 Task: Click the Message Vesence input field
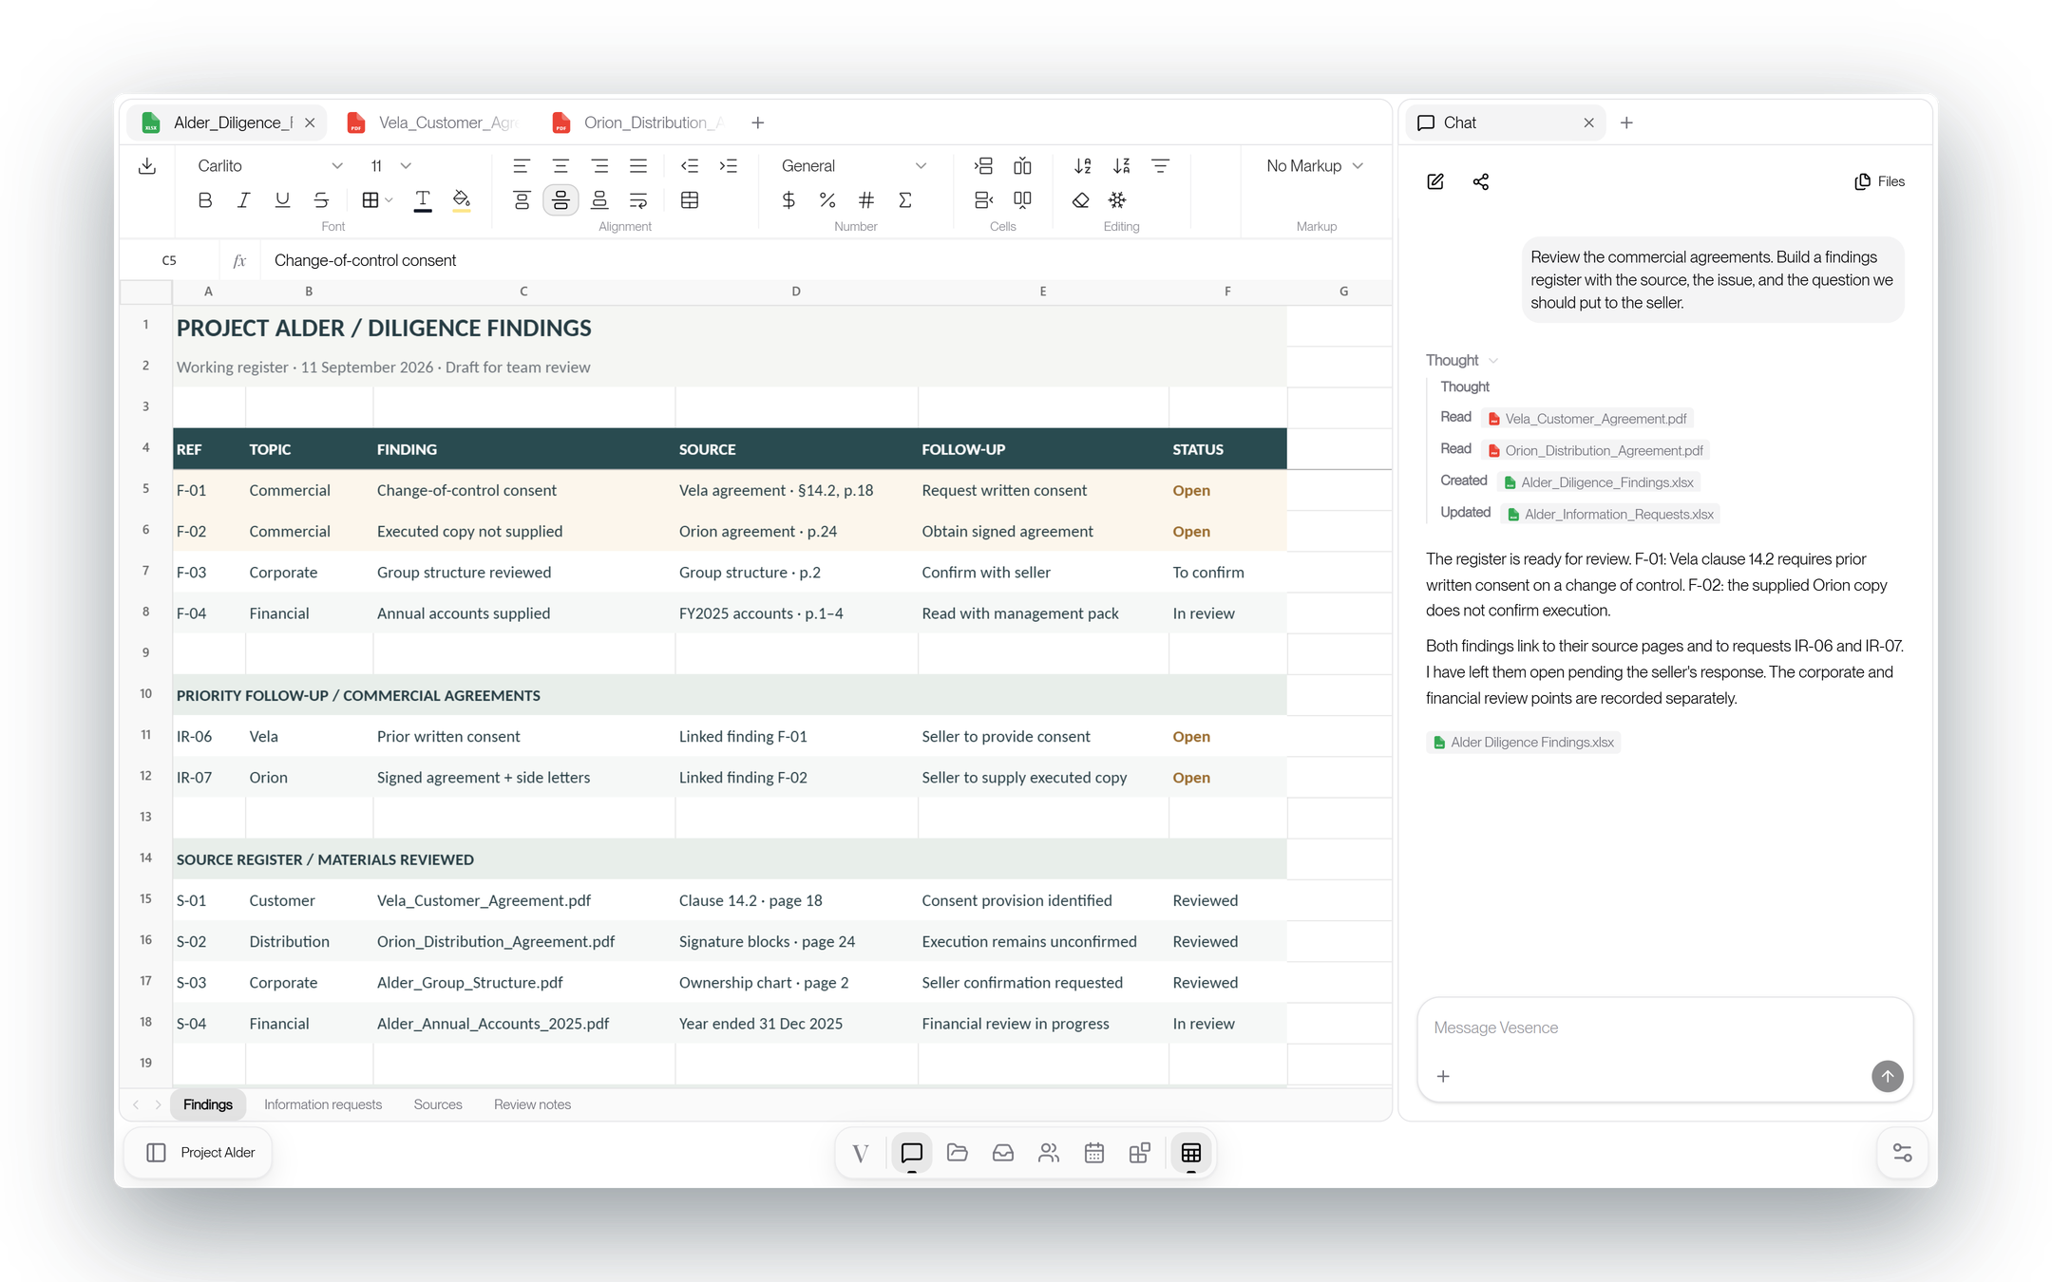[x=1664, y=1027]
